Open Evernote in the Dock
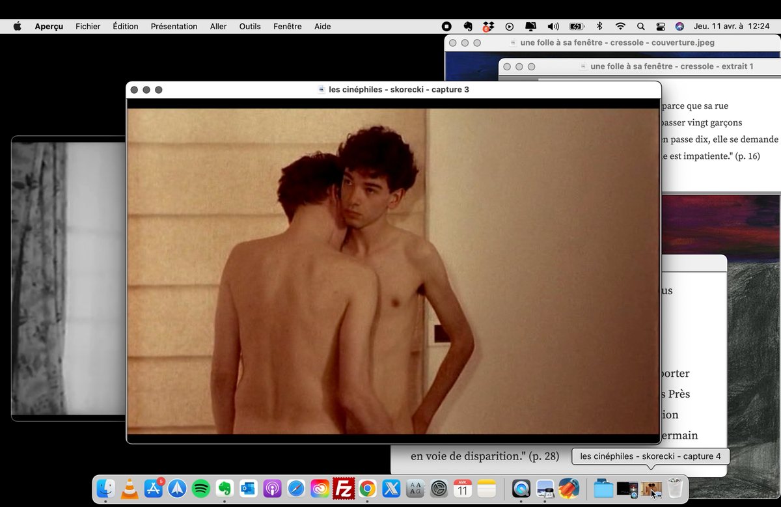The height and width of the screenshot is (507, 781). [225, 488]
